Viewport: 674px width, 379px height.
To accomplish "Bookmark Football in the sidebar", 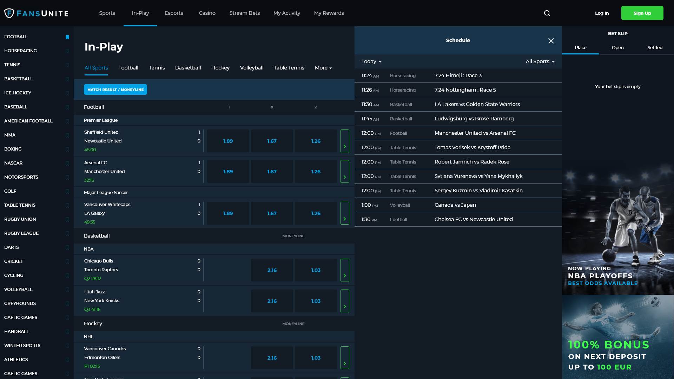I will tap(67, 37).
